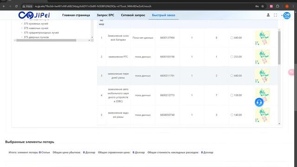Click the заземление PTC part name
The width and height of the screenshot is (297, 167).
coord(118,57)
